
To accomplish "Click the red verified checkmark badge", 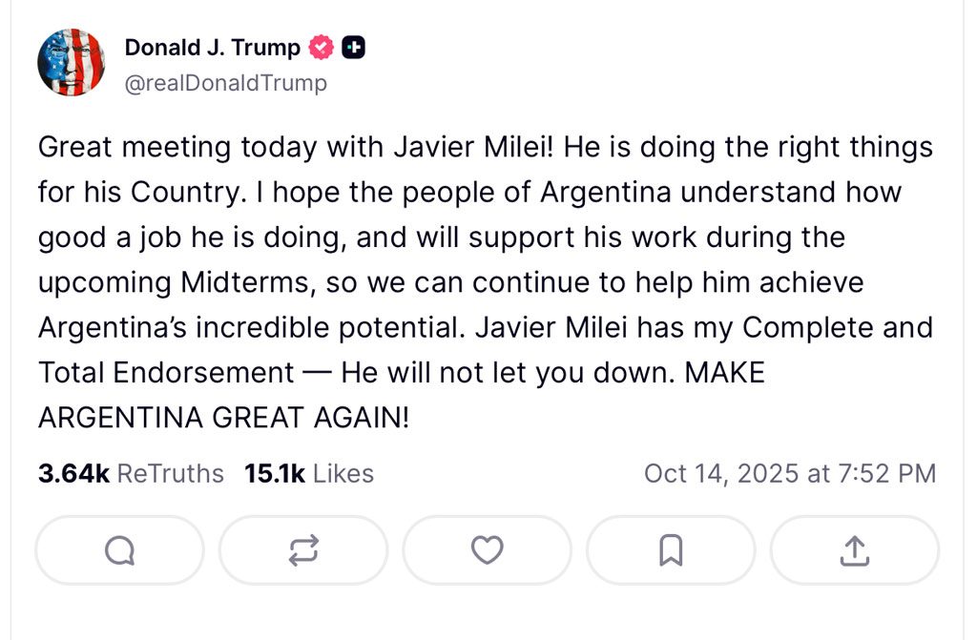I will click(x=322, y=47).
